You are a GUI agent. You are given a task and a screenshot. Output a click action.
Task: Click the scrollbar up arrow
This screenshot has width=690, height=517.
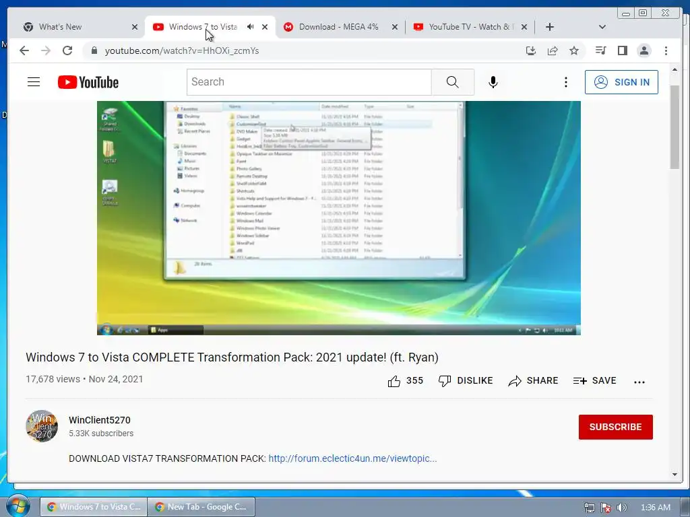[675, 69]
